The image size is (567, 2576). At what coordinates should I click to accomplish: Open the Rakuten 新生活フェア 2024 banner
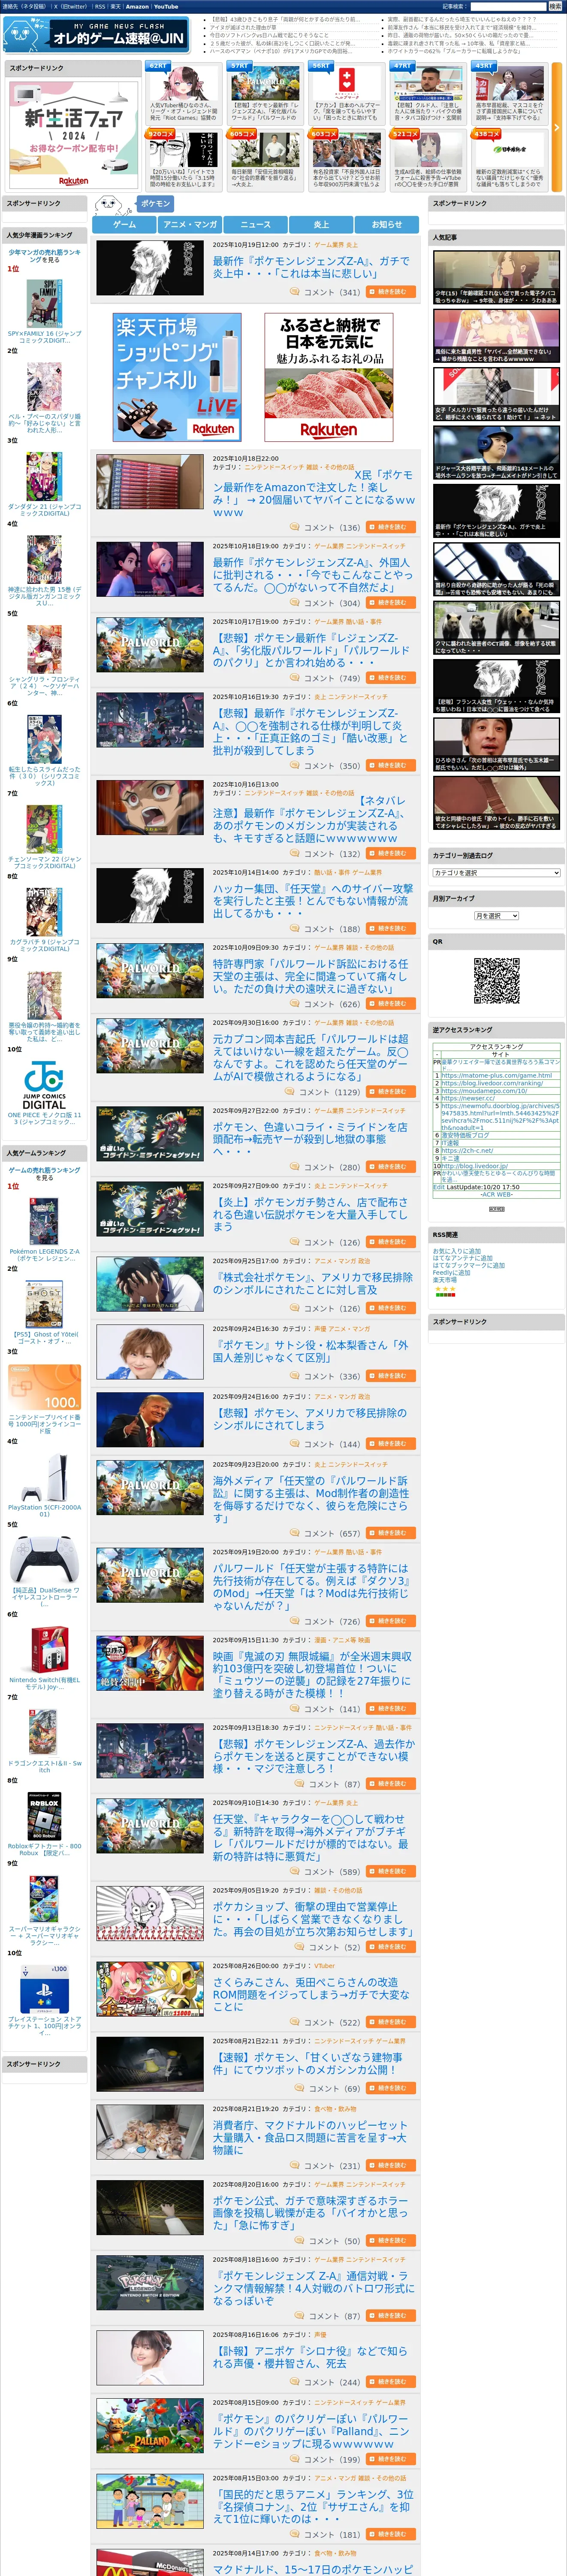pyautogui.click(x=74, y=134)
